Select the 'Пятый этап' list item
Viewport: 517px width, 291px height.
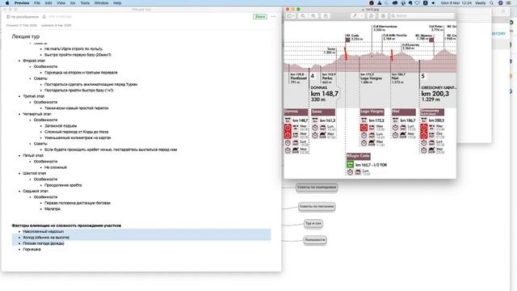33,155
